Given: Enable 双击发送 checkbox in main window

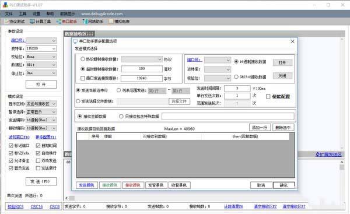Looking at the screenshot, I should pos(38,161).
